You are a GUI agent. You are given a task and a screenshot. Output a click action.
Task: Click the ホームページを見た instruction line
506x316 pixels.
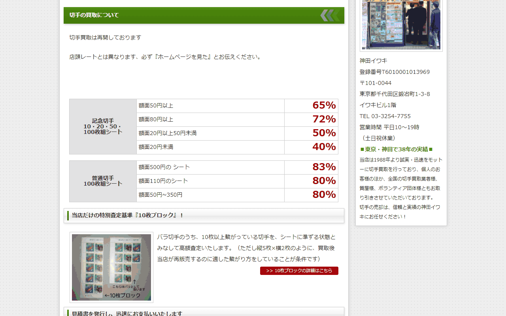(166, 57)
